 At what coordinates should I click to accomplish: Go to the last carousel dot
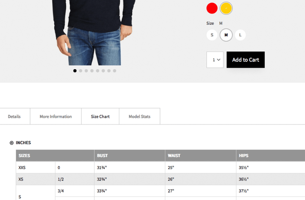(x=114, y=71)
